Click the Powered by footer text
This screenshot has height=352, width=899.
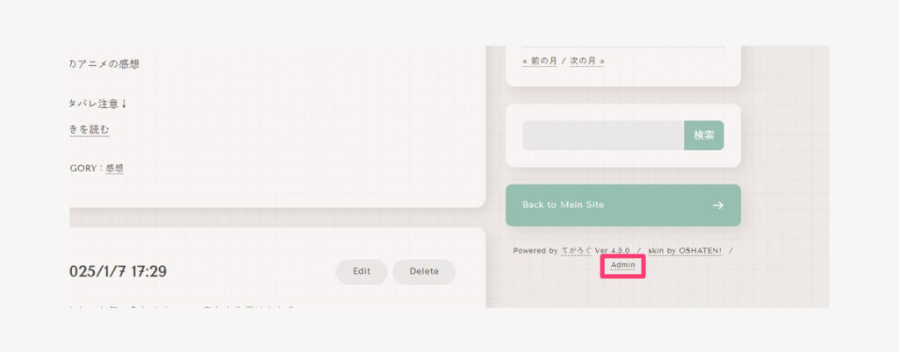coord(535,250)
